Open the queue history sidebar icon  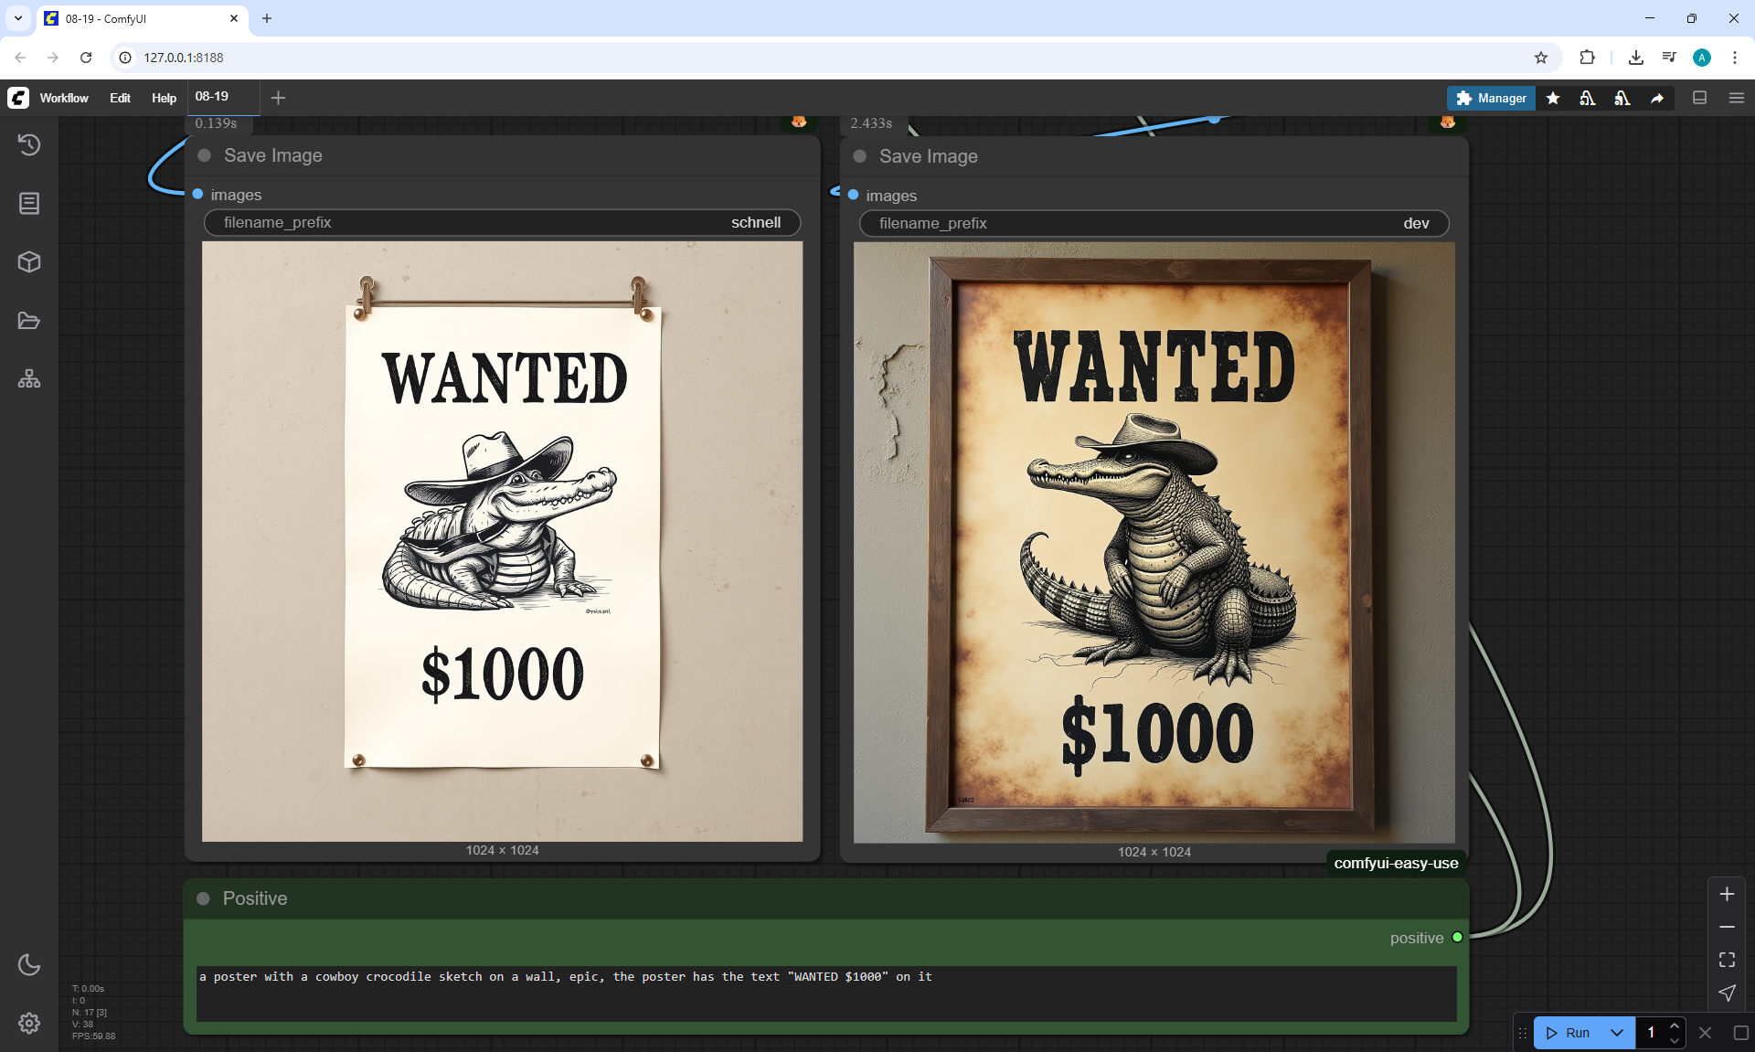coord(29,144)
